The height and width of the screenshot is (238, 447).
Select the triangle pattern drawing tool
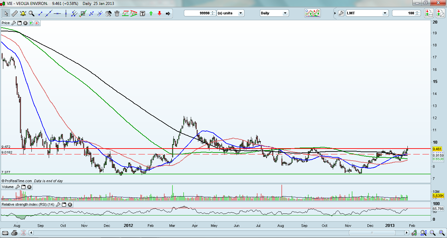[134, 13]
